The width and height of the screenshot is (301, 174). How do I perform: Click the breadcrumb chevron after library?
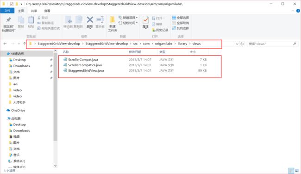click(x=190, y=44)
